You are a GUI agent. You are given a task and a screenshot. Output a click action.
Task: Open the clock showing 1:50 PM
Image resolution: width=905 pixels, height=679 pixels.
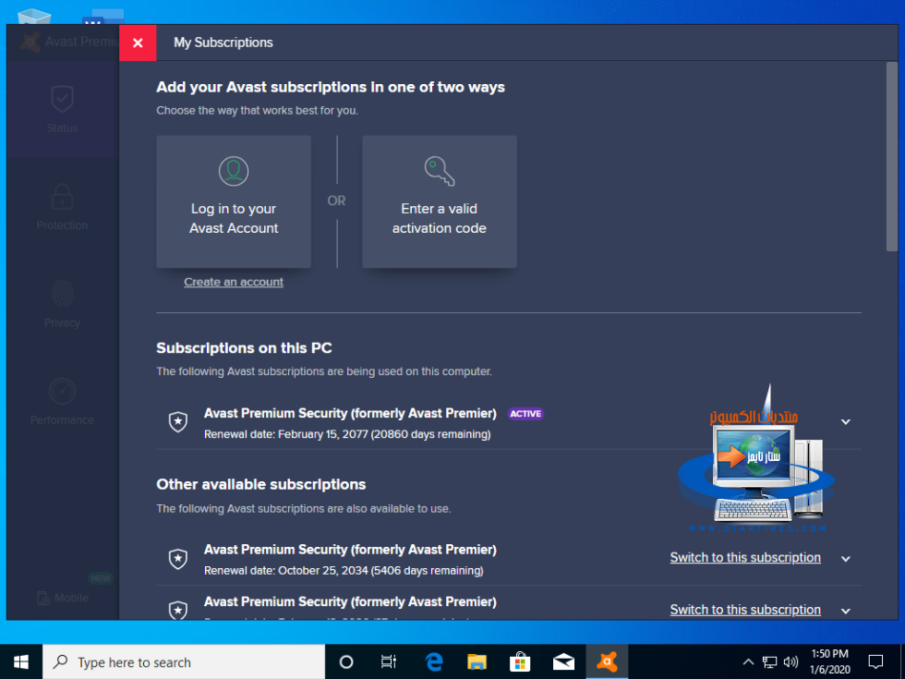point(830,661)
